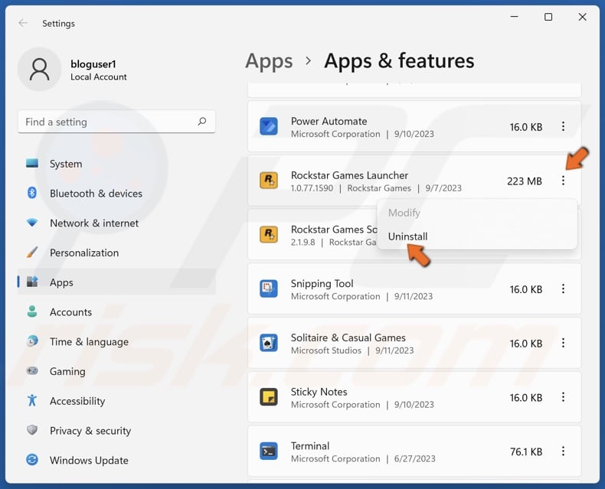Click the 223 MB size value
Image resolution: width=605 pixels, height=489 pixels.
coord(525,181)
